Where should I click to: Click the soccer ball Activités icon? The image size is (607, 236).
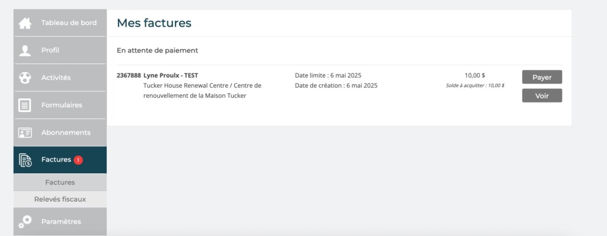(x=25, y=78)
